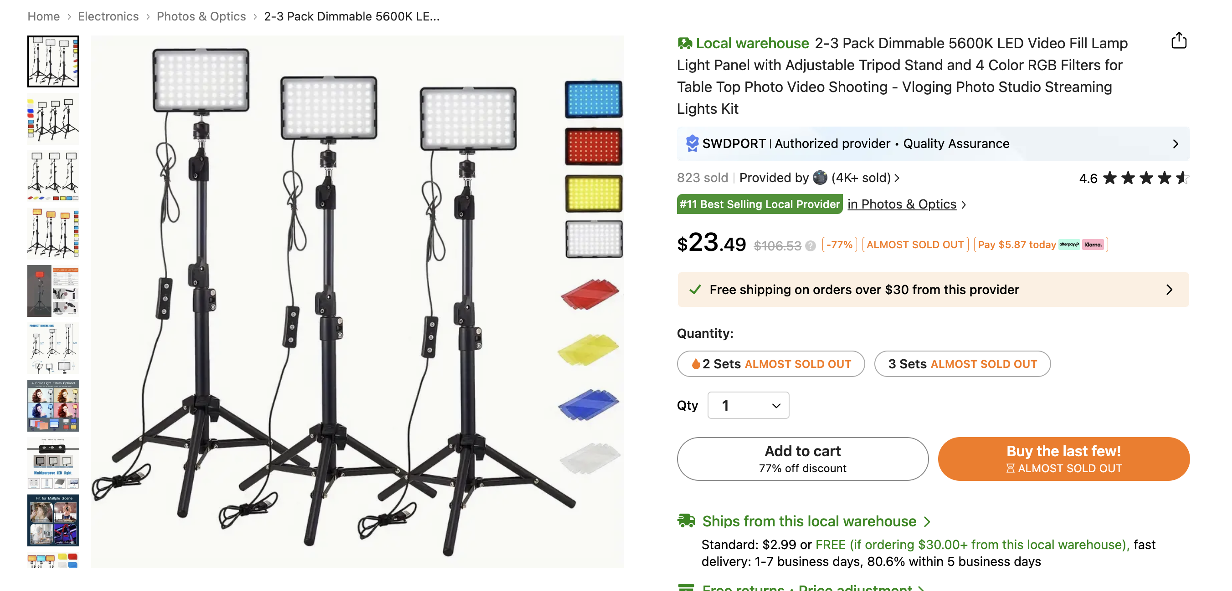The height and width of the screenshot is (591, 1232).
Task: Open the Qty dropdown
Action: point(748,405)
